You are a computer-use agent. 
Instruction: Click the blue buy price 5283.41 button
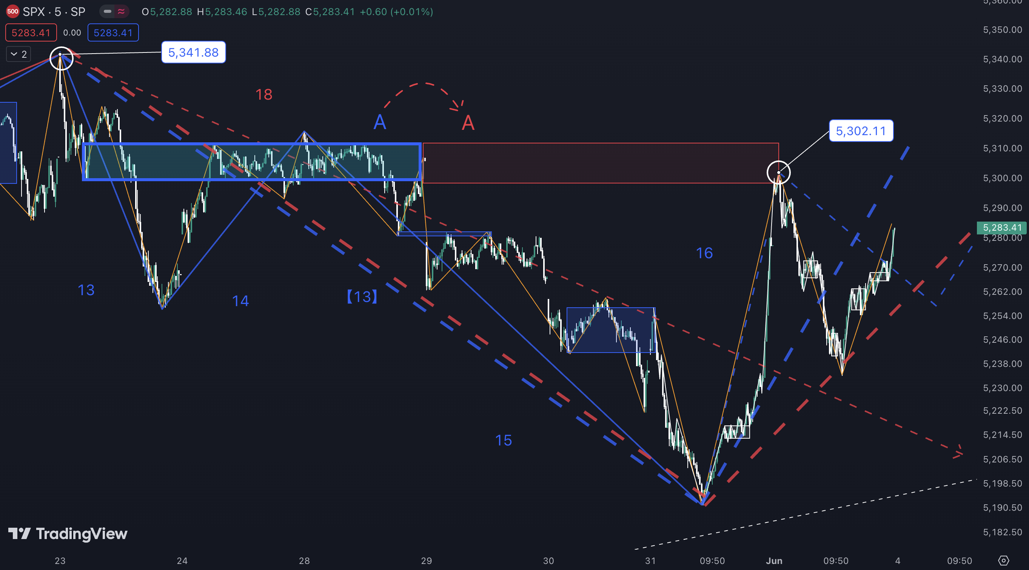113,33
